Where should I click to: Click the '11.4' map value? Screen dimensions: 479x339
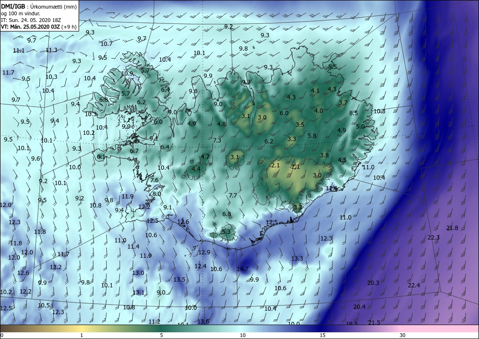pos(133,247)
